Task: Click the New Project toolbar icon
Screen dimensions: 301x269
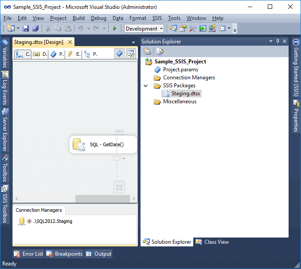Action: tap(11, 29)
